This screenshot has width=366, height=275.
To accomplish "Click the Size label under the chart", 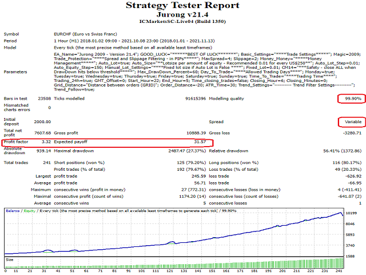I will 10,259.
